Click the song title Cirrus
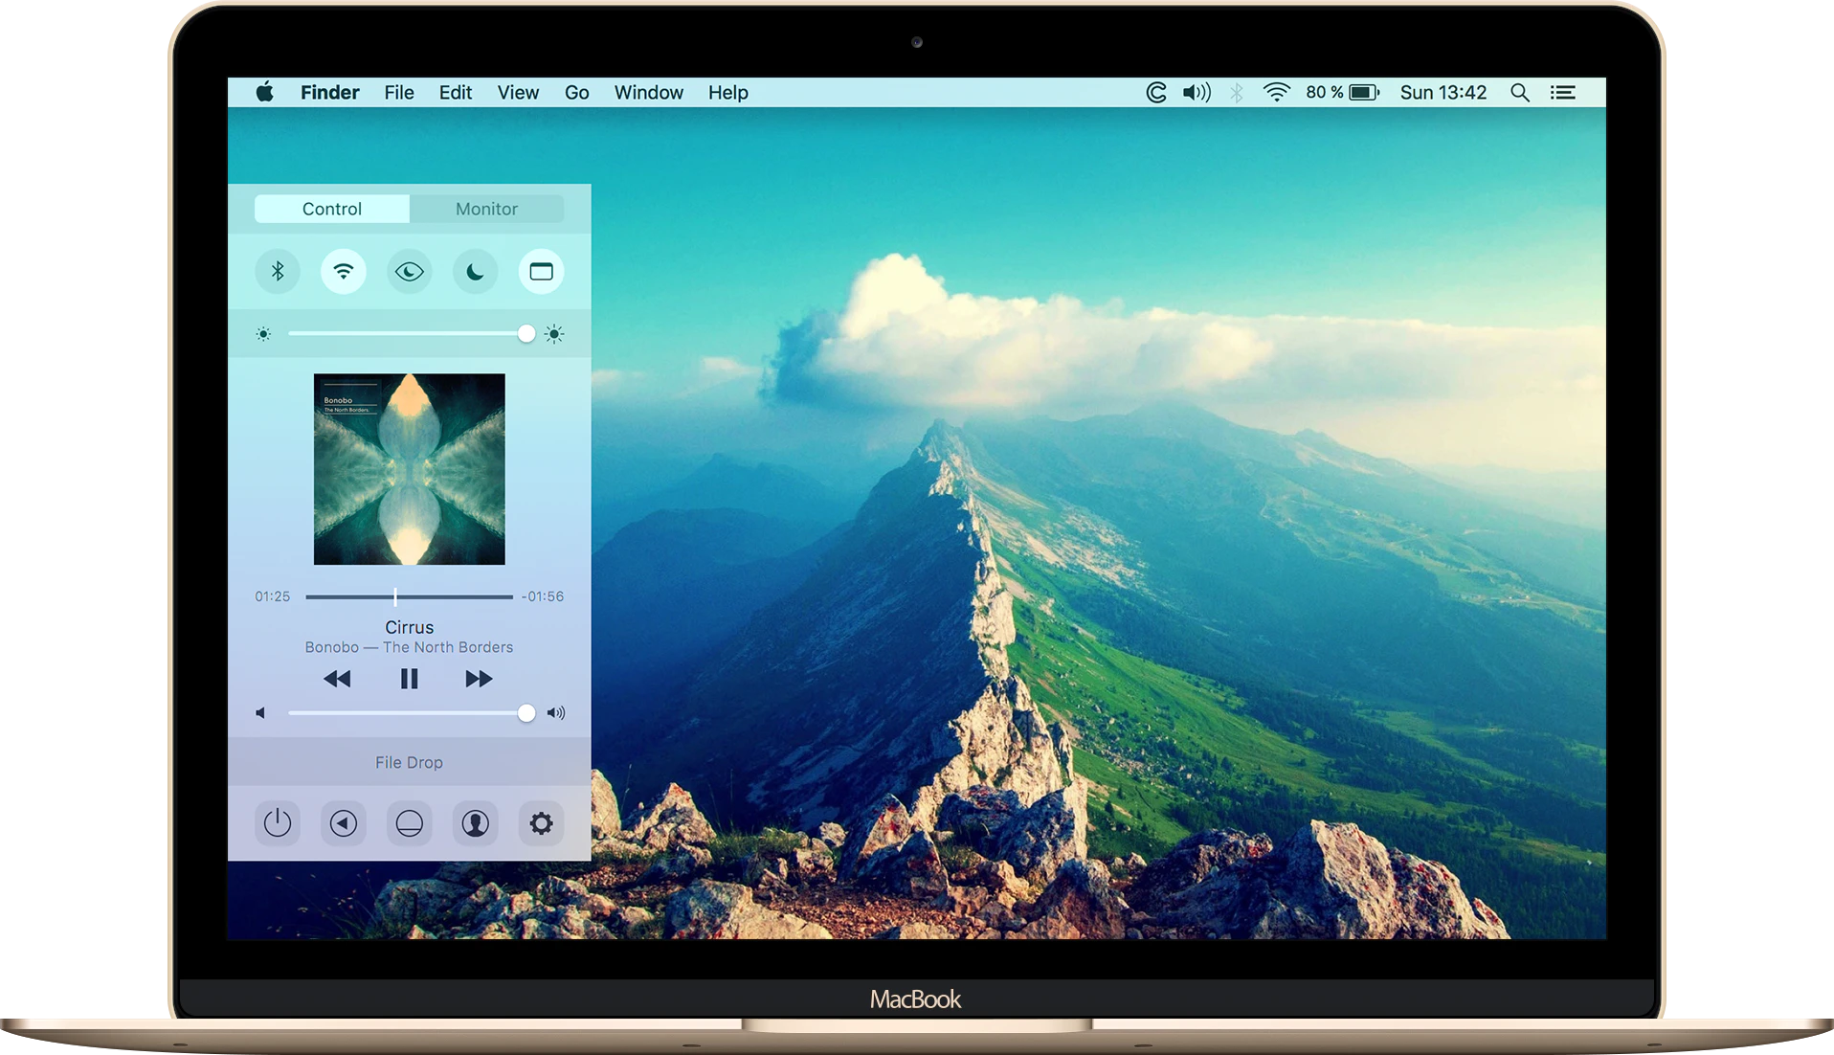The width and height of the screenshot is (1834, 1055). click(x=410, y=627)
